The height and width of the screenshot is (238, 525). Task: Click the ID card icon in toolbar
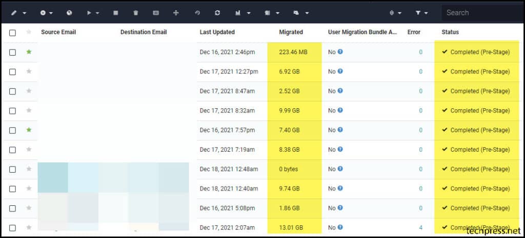click(x=156, y=13)
